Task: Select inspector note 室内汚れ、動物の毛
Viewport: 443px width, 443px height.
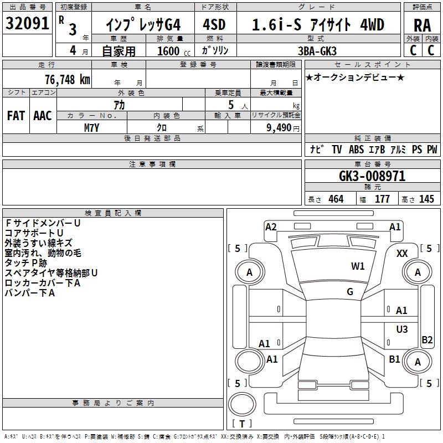Action: tap(43, 253)
